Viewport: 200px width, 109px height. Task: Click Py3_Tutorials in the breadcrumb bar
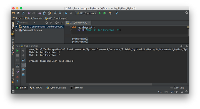pos(34,18)
